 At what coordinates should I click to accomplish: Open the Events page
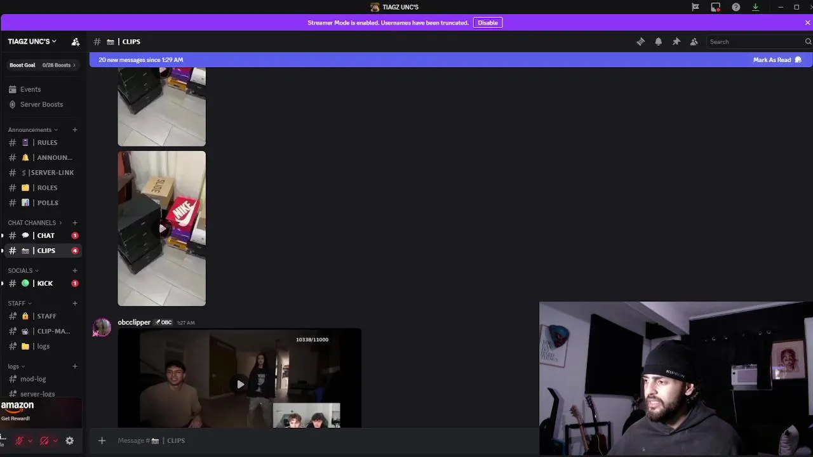click(43, 89)
